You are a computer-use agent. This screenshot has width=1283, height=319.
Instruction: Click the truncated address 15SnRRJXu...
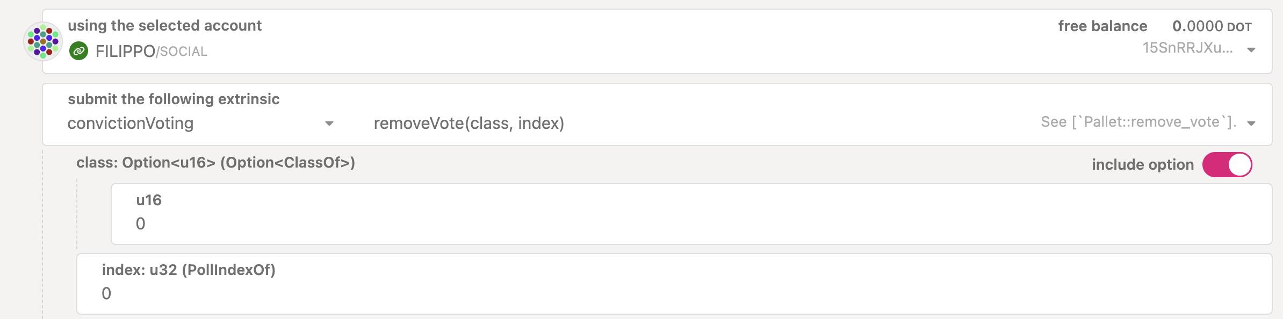(1187, 48)
